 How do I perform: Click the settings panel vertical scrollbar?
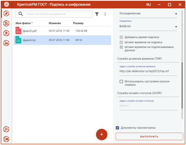[x=182, y=85]
